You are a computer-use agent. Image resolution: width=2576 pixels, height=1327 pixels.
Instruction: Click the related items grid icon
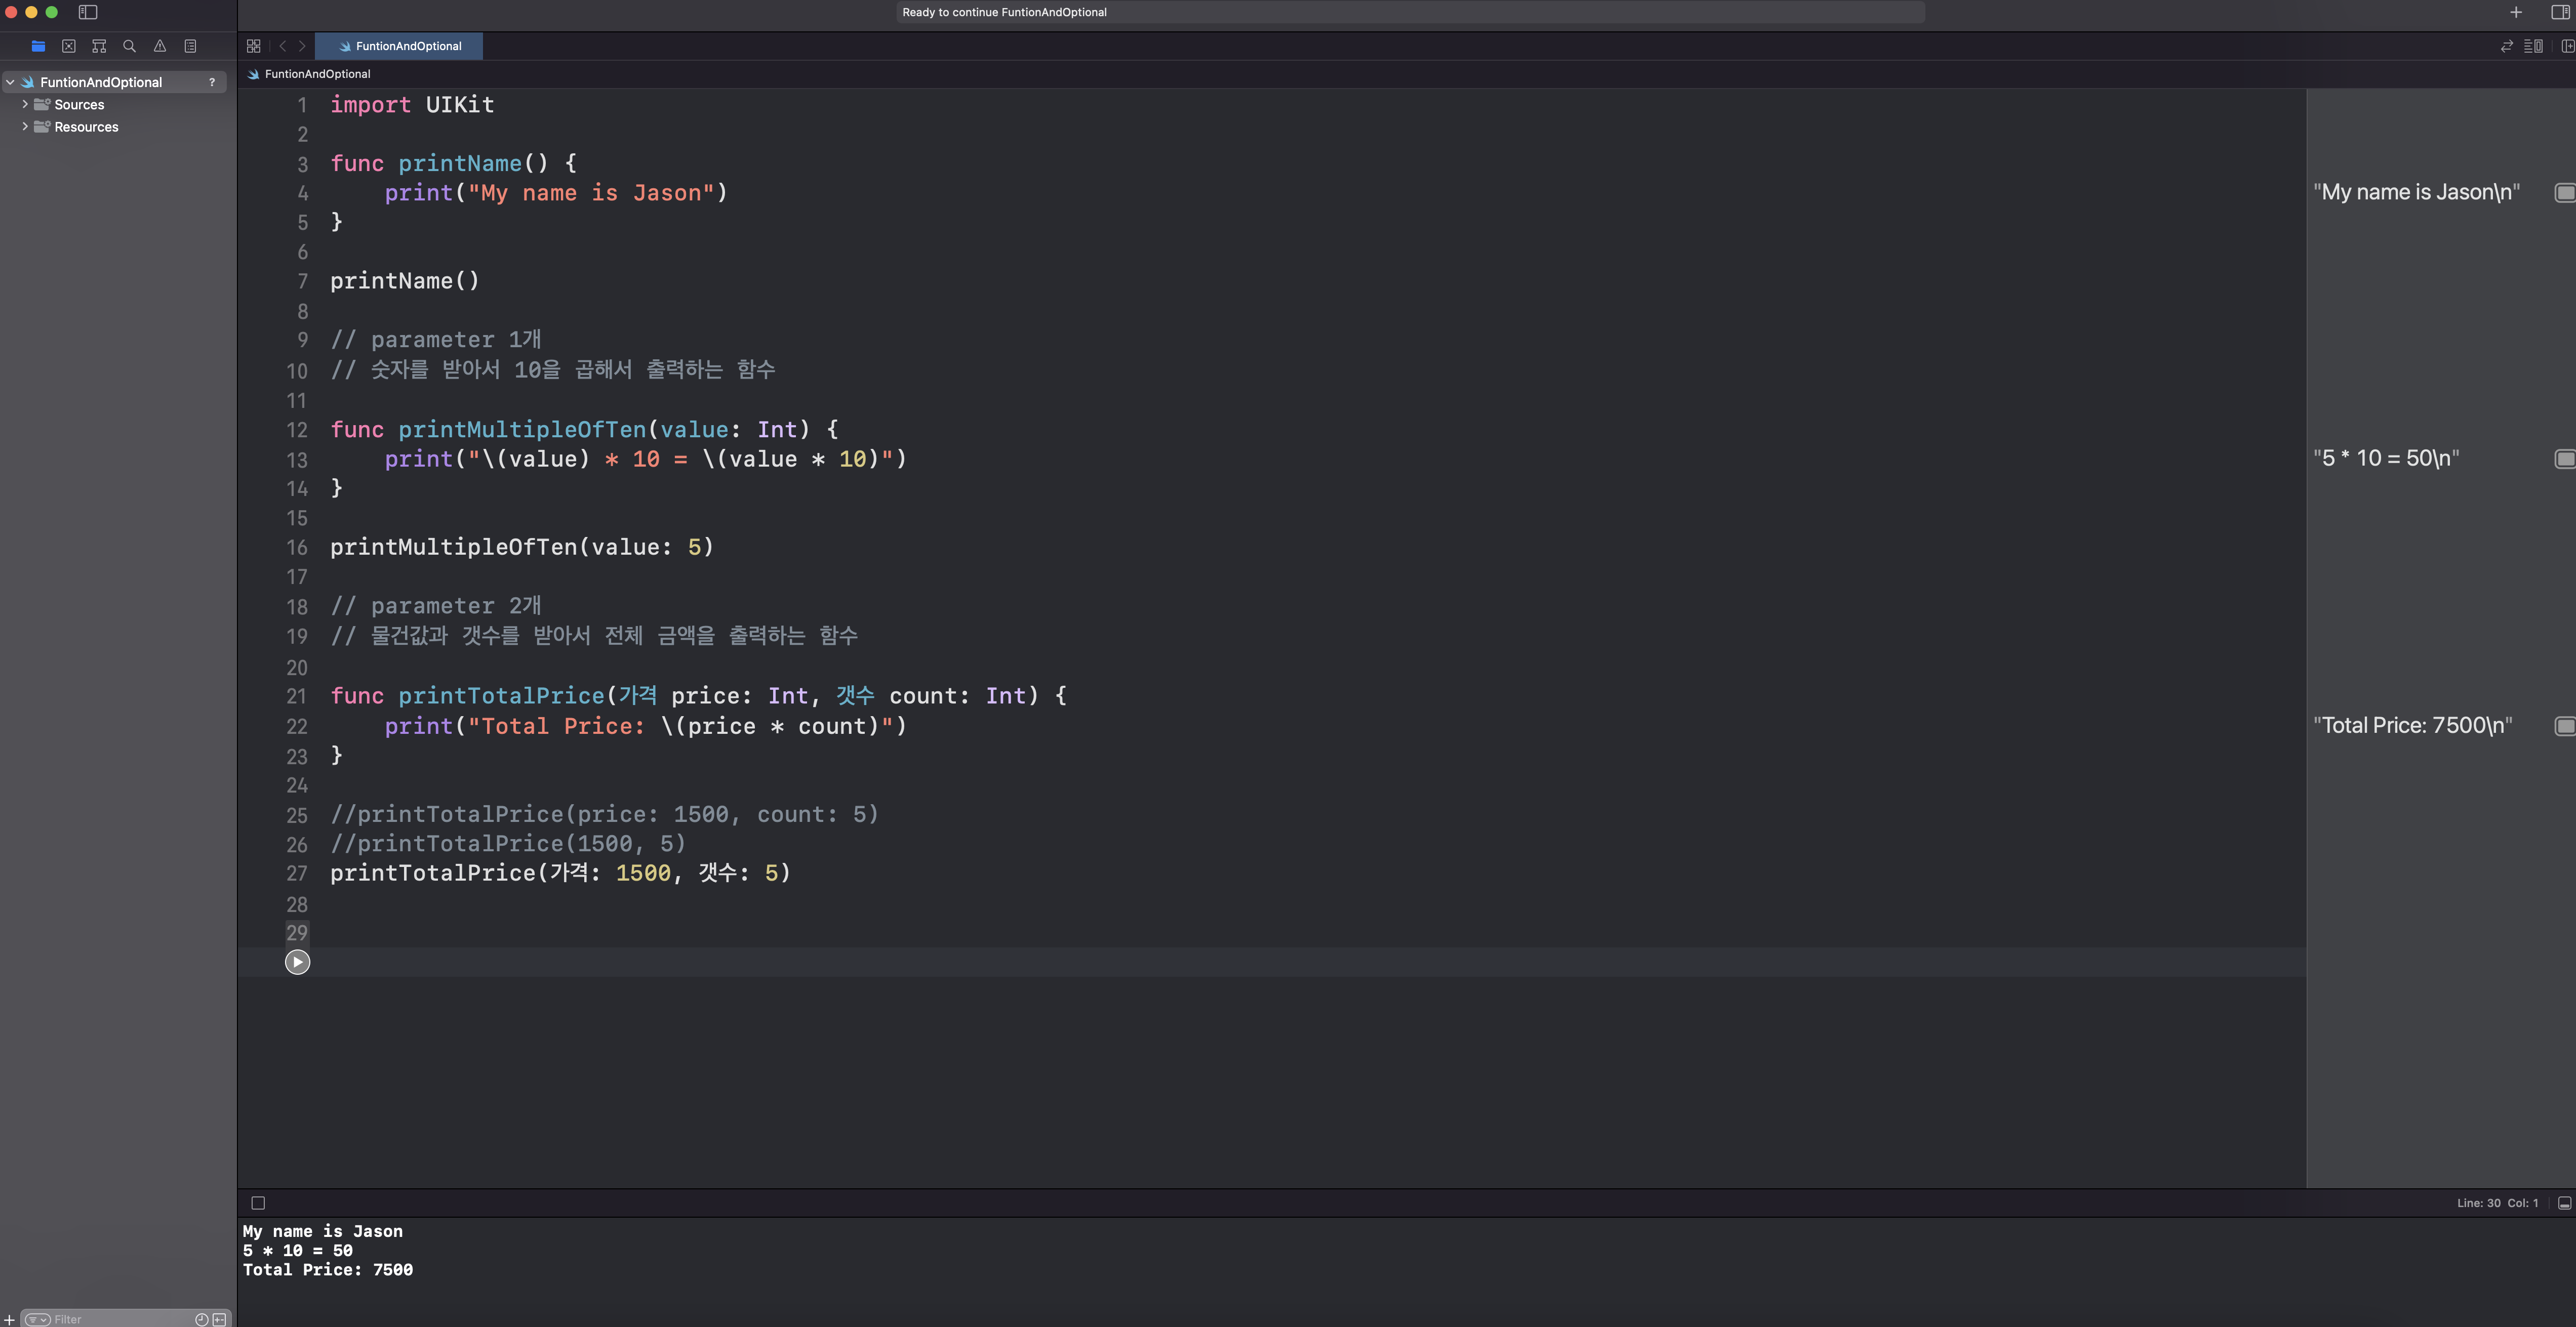(254, 46)
